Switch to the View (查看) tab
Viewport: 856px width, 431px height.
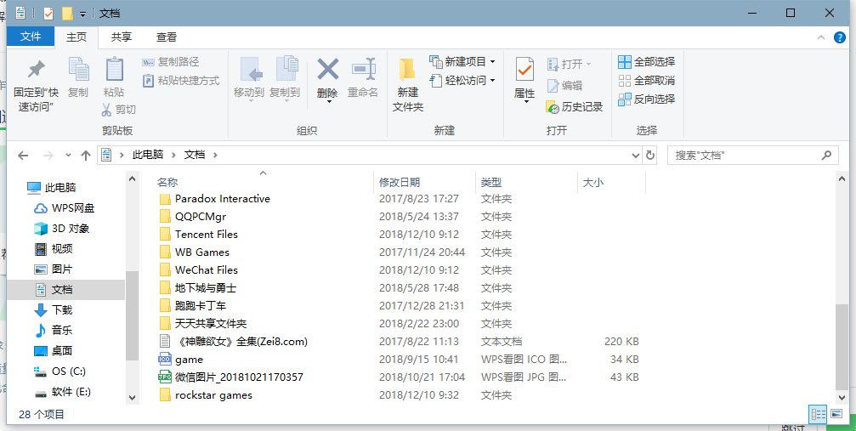pos(167,37)
